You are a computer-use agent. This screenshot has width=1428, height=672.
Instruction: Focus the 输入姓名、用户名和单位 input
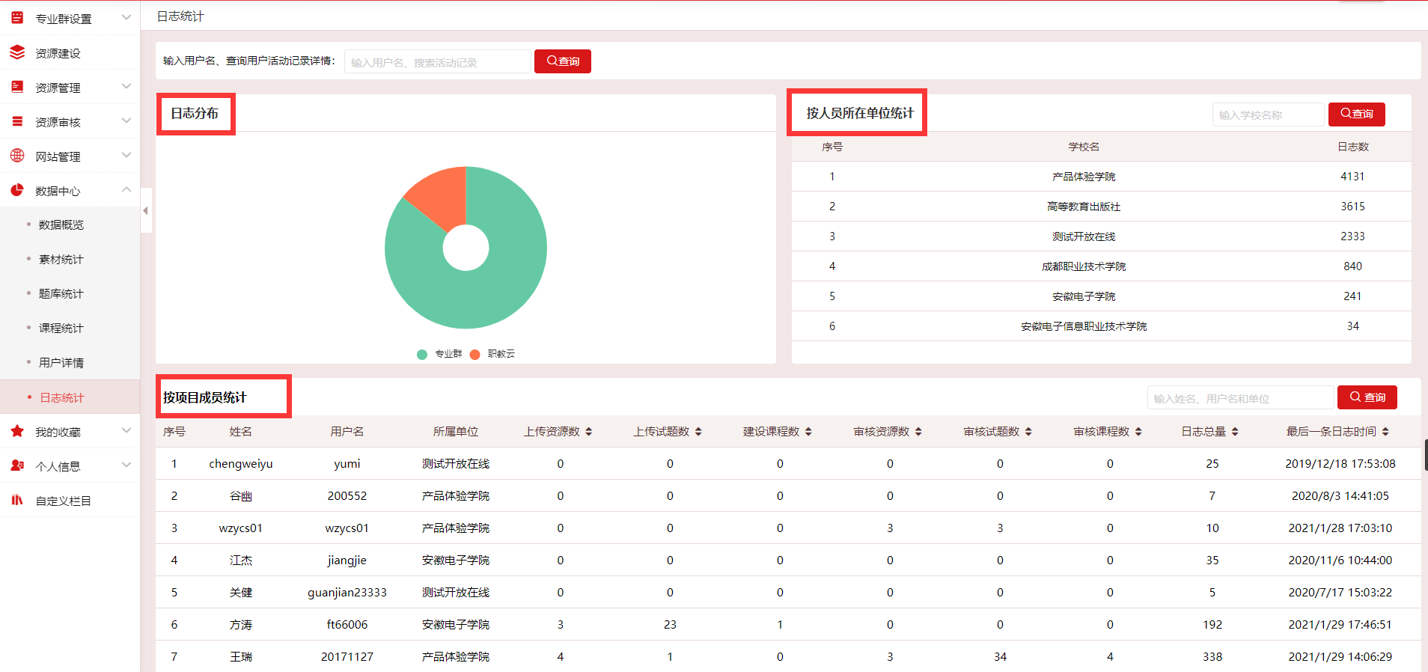tap(1241, 397)
